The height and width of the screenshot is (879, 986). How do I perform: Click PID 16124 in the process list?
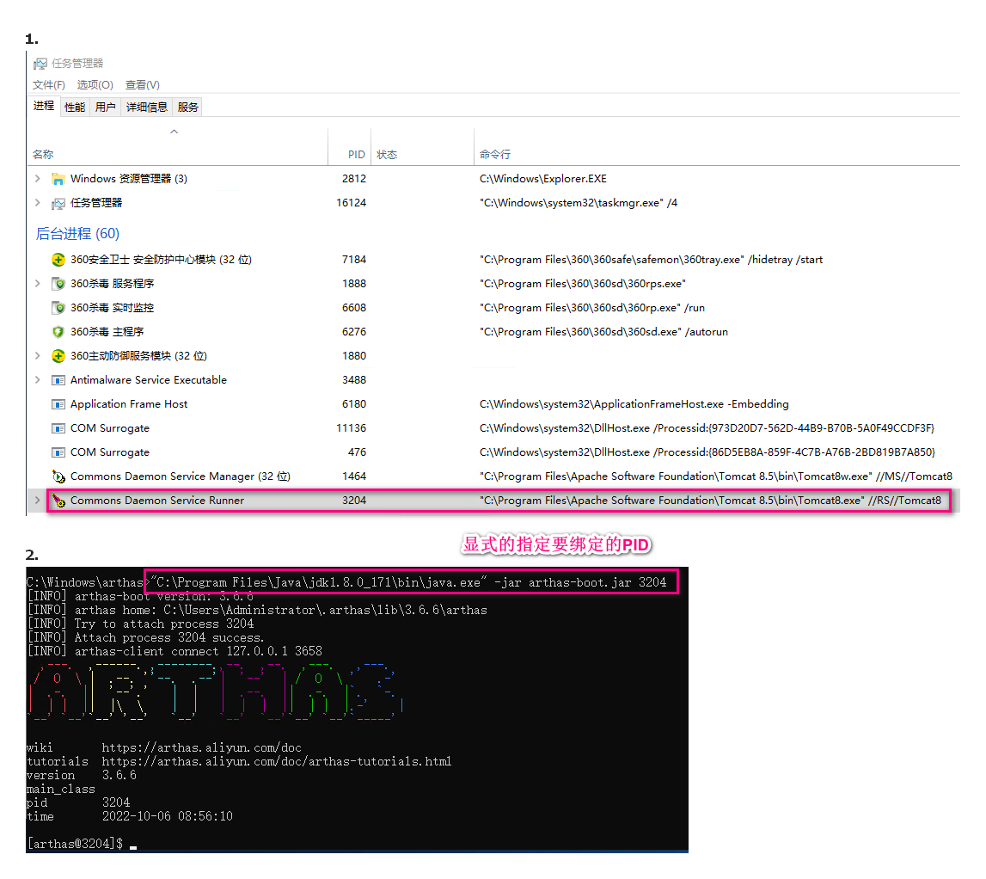click(351, 203)
